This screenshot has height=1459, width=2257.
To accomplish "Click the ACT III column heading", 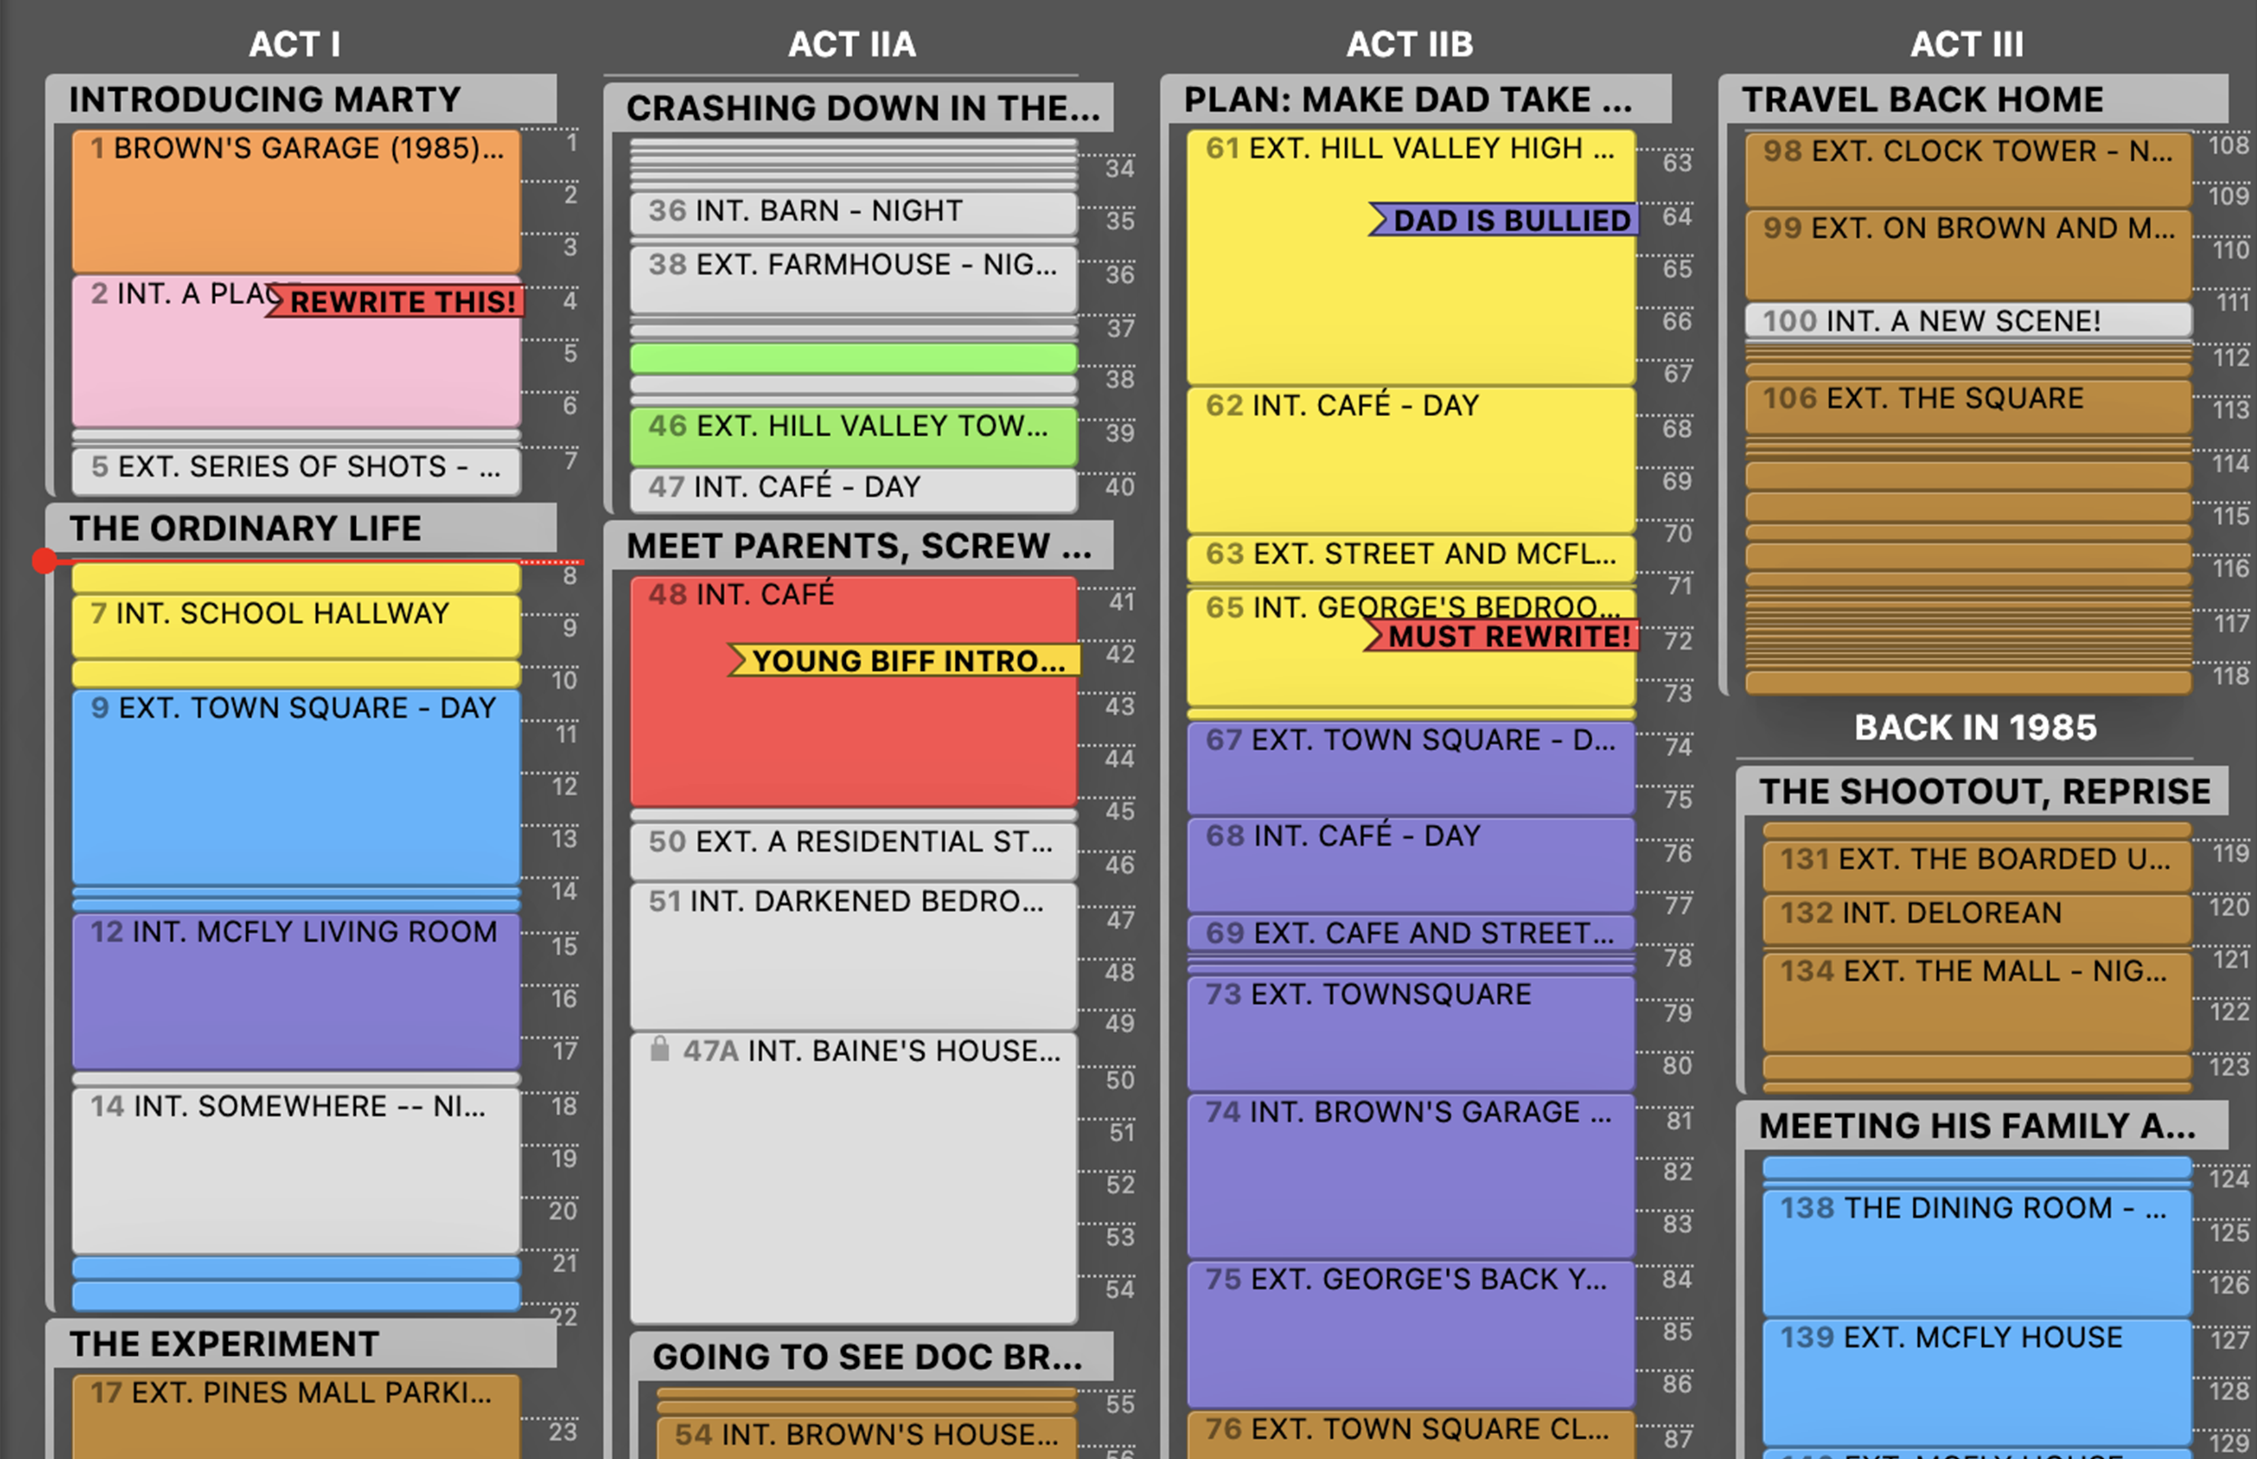I will 1966,44.
